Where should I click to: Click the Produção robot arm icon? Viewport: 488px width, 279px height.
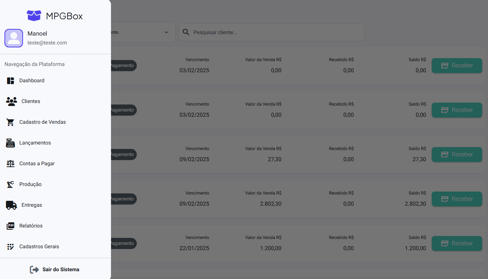(x=10, y=185)
